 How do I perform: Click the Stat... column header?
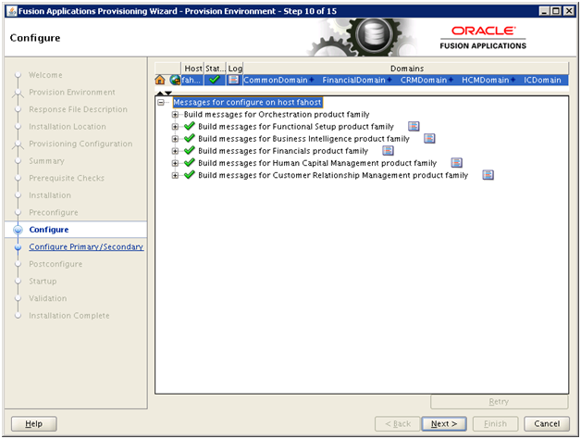pos(215,69)
